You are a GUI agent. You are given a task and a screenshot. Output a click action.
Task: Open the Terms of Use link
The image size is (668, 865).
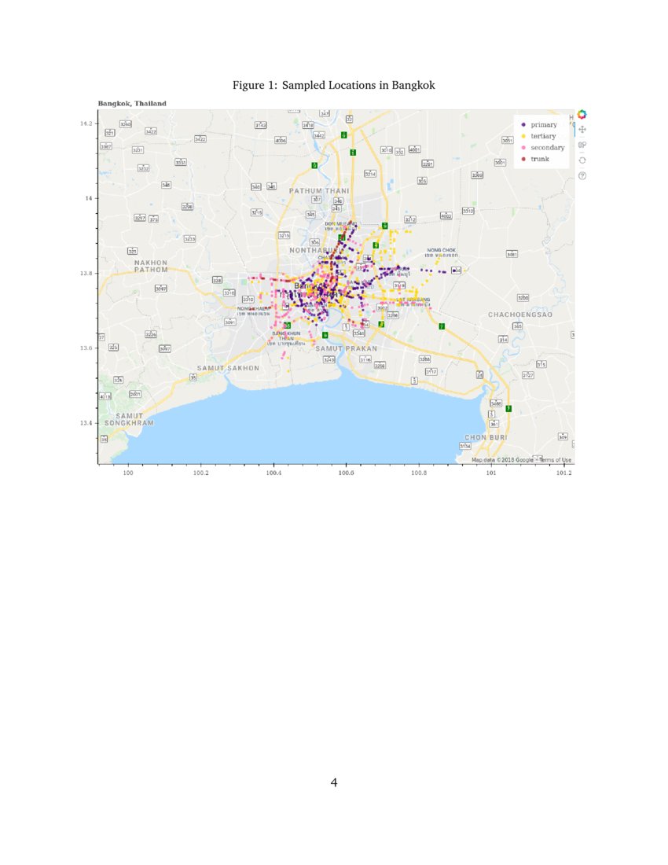pos(556,458)
